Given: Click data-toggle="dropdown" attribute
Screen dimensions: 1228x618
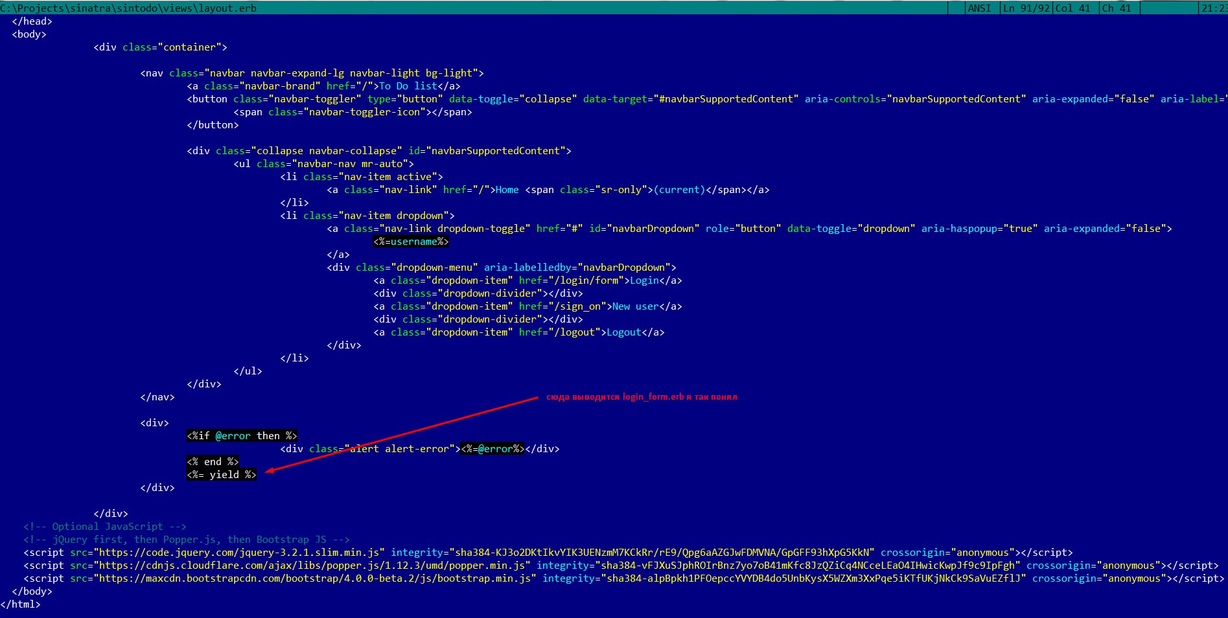Looking at the screenshot, I should [x=851, y=229].
